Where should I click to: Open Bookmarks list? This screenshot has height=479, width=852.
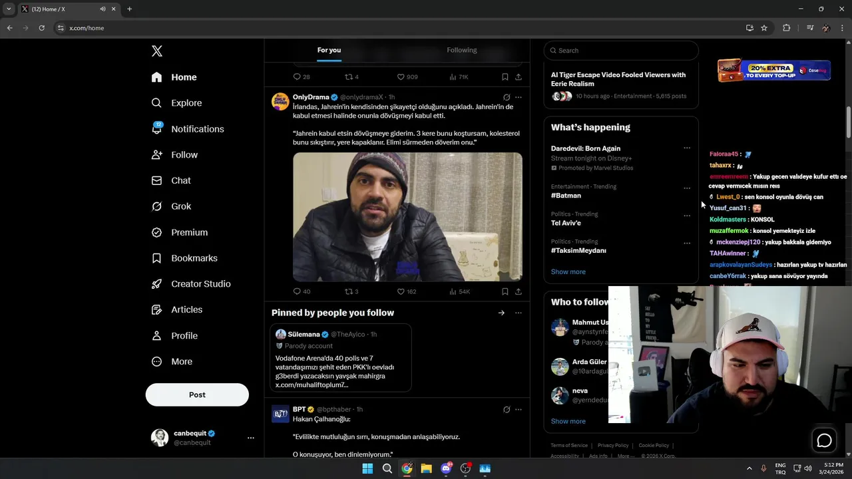click(x=184, y=258)
